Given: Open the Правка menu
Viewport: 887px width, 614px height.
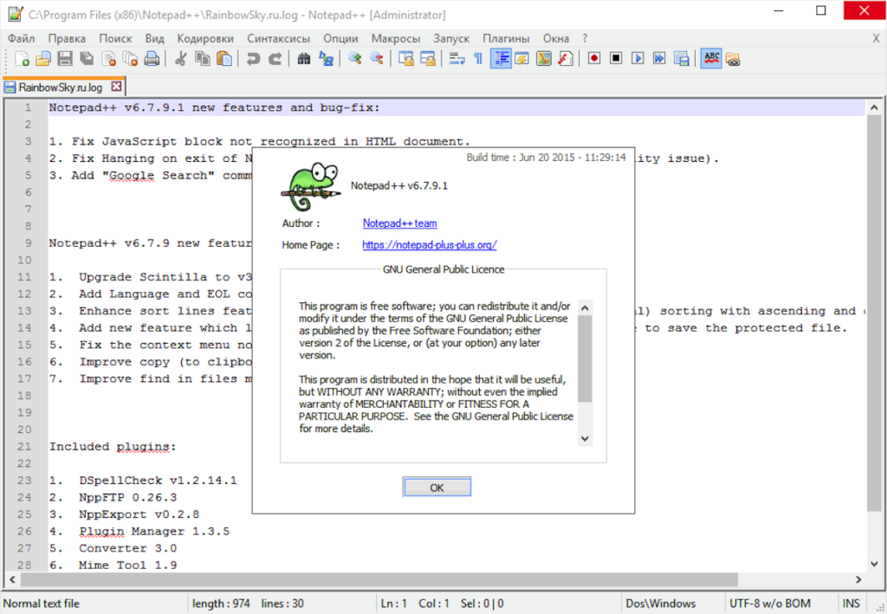Looking at the screenshot, I should (x=67, y=38).
